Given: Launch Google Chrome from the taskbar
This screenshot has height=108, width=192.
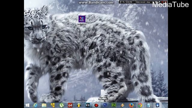Looking at the screenshot, I should (x=140, y=105).
